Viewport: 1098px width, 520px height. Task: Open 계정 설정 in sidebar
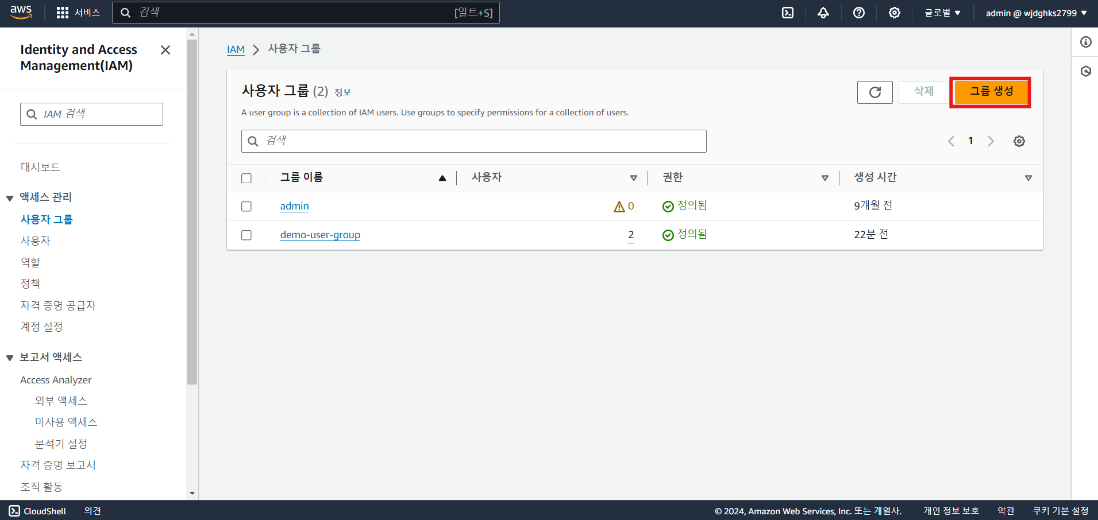(x=41, y=327)
